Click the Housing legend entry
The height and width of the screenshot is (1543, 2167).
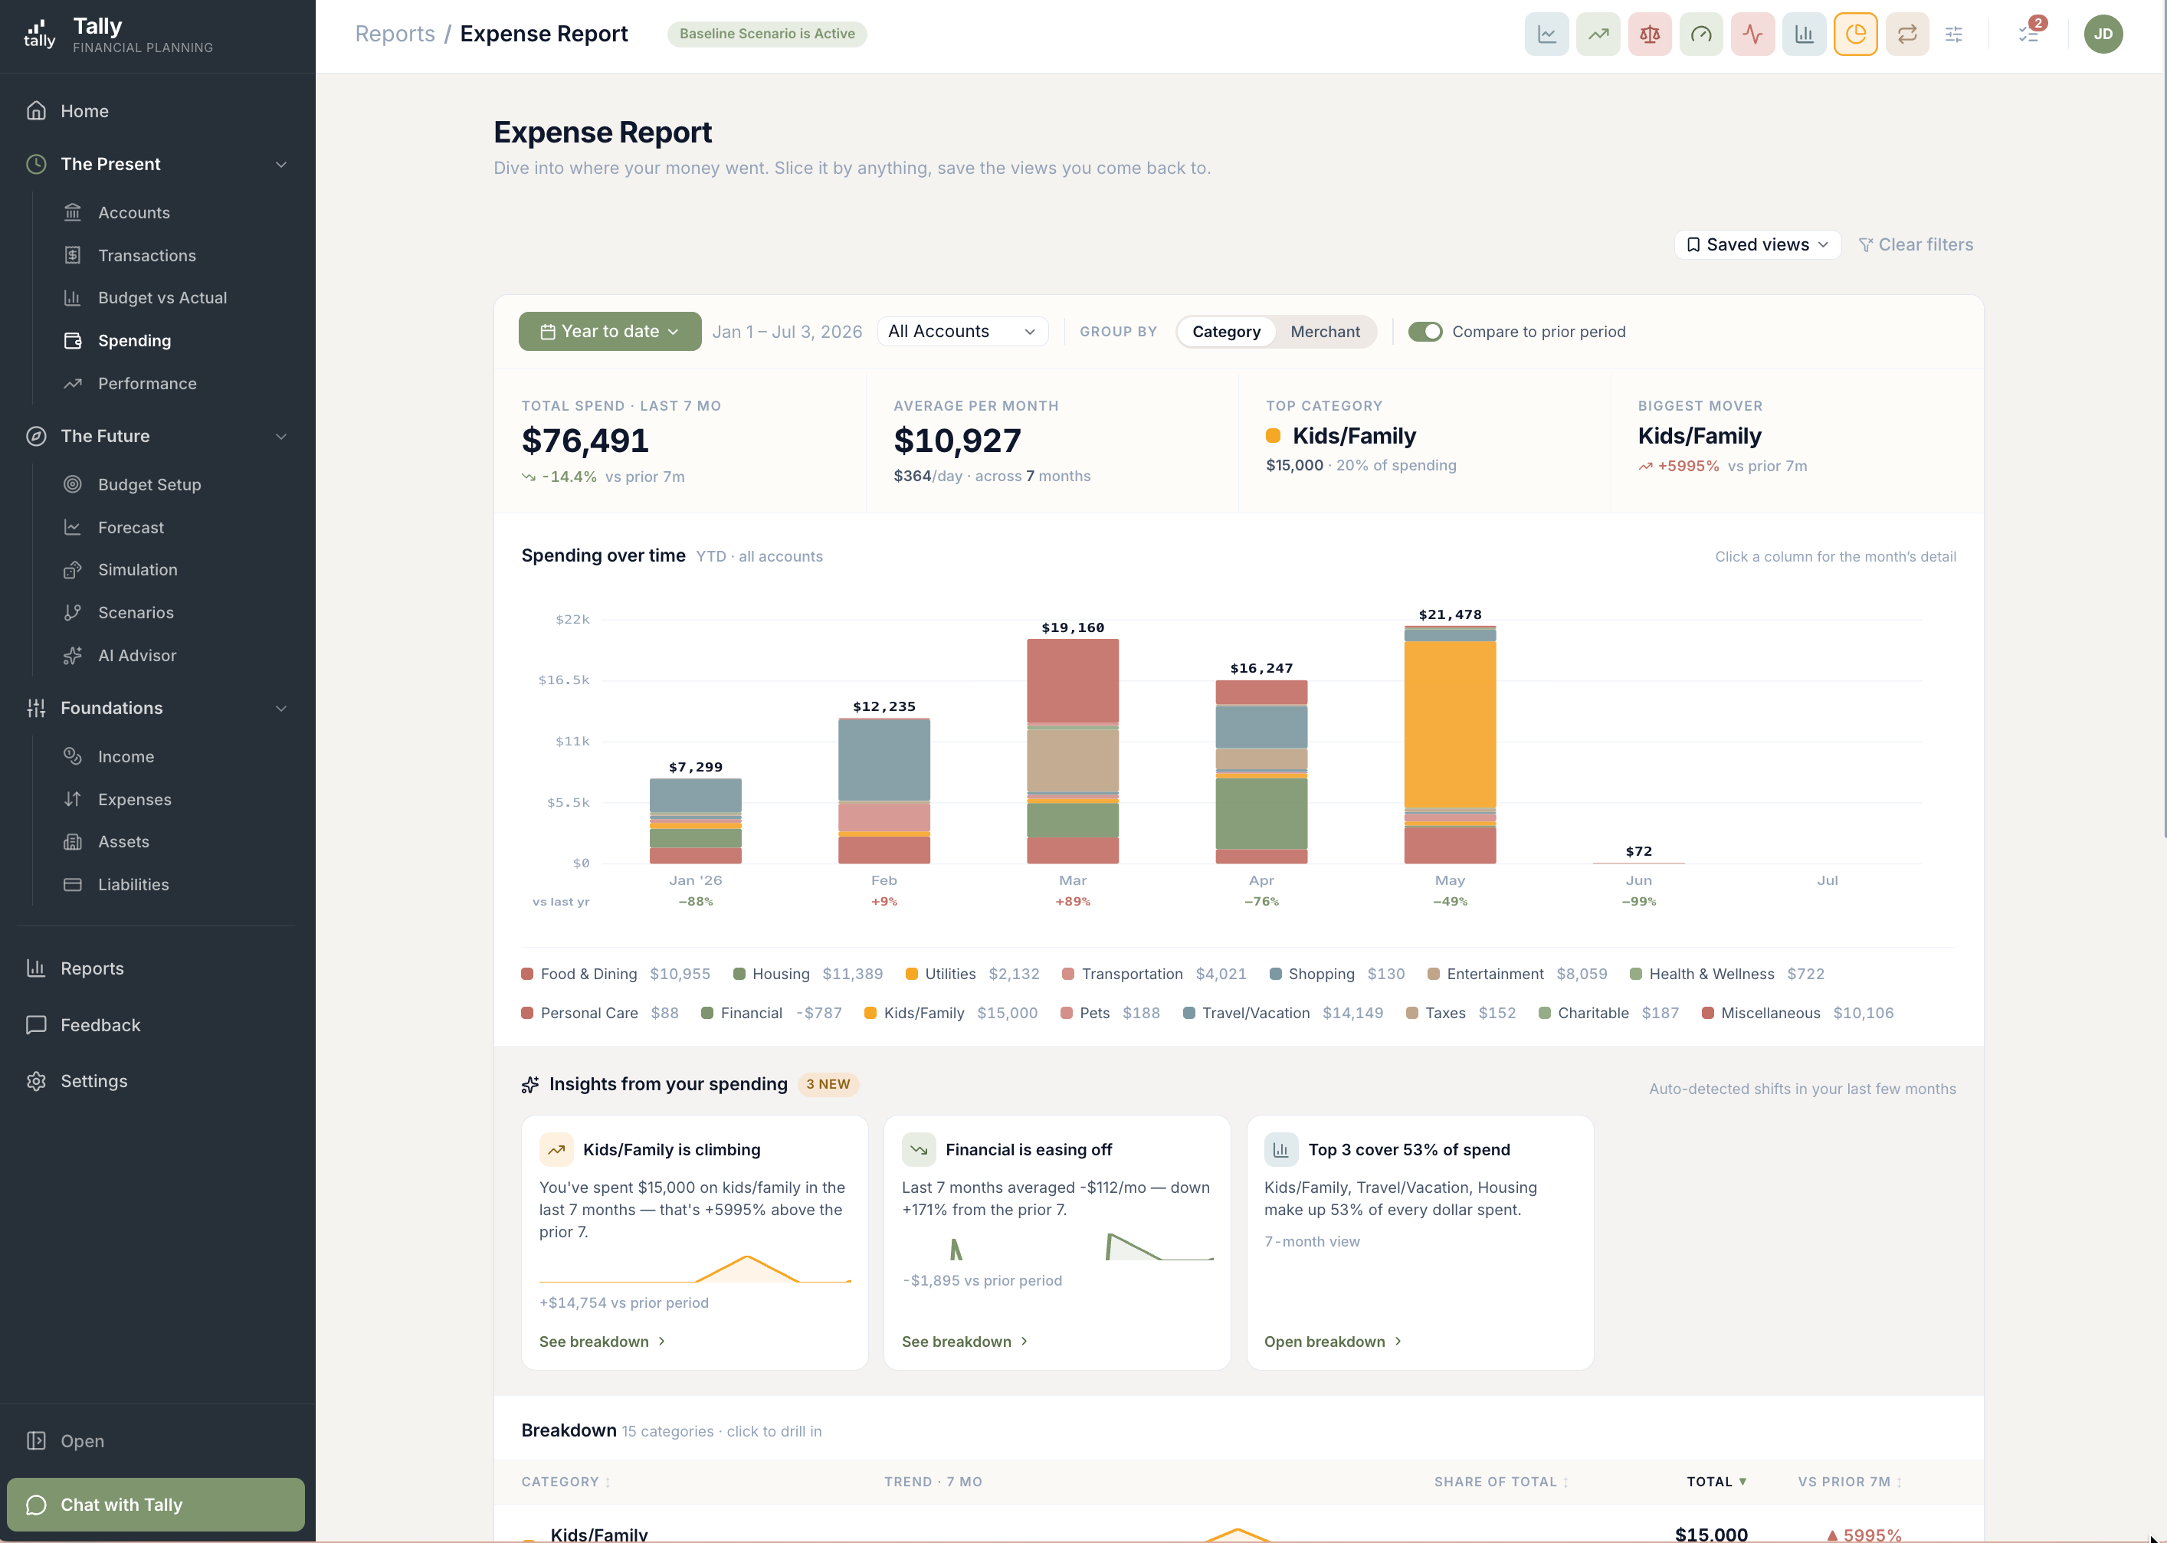tap(808, 974)
